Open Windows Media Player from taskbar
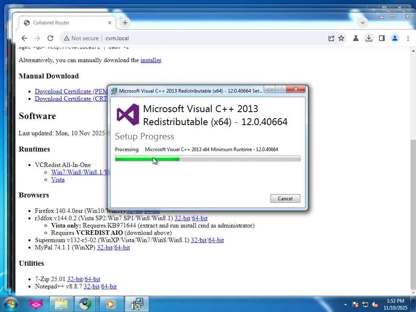416x312 pixels. pos(110,304)
